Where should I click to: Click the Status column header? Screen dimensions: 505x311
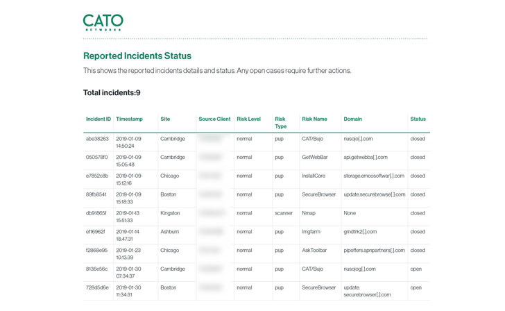pos(418,119)
